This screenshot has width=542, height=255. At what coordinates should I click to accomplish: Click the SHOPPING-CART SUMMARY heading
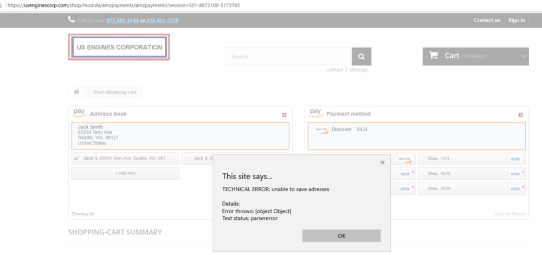click(115, 232)
